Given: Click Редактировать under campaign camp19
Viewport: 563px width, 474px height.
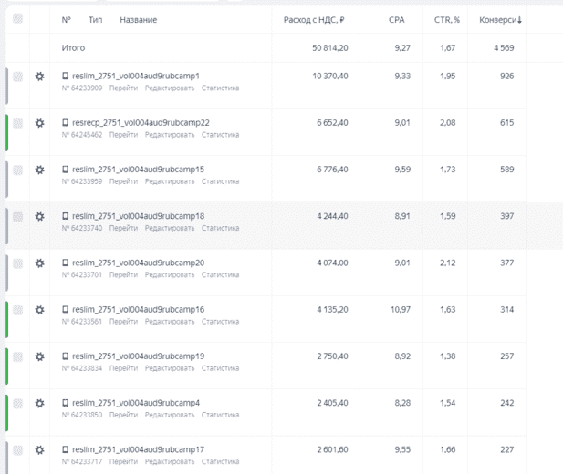Looking at the screenshot, I should [170, 368].
